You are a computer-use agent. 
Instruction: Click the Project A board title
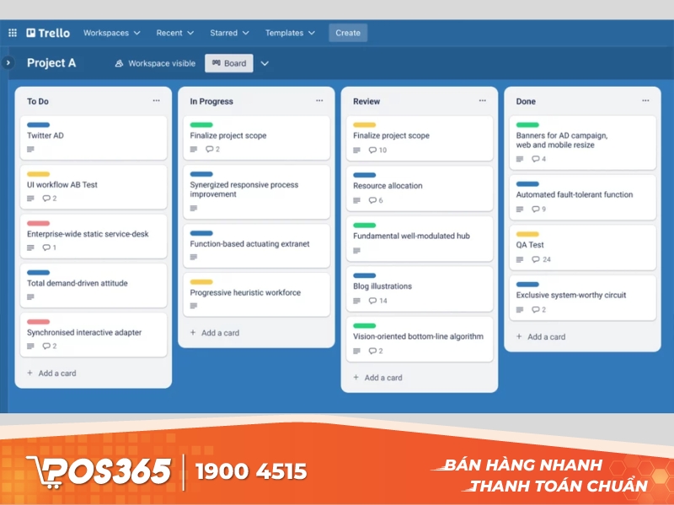point(51,63)
